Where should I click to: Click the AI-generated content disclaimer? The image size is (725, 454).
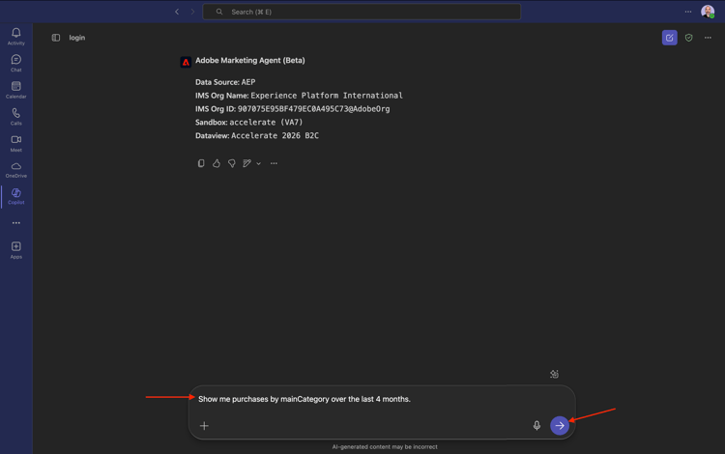click(385, 446)
